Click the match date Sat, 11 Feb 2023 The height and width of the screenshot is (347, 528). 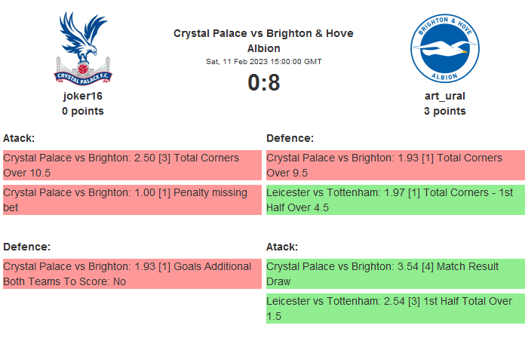click(x=263, y=61)
